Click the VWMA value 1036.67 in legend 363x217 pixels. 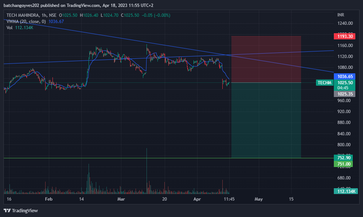(56, 22)
